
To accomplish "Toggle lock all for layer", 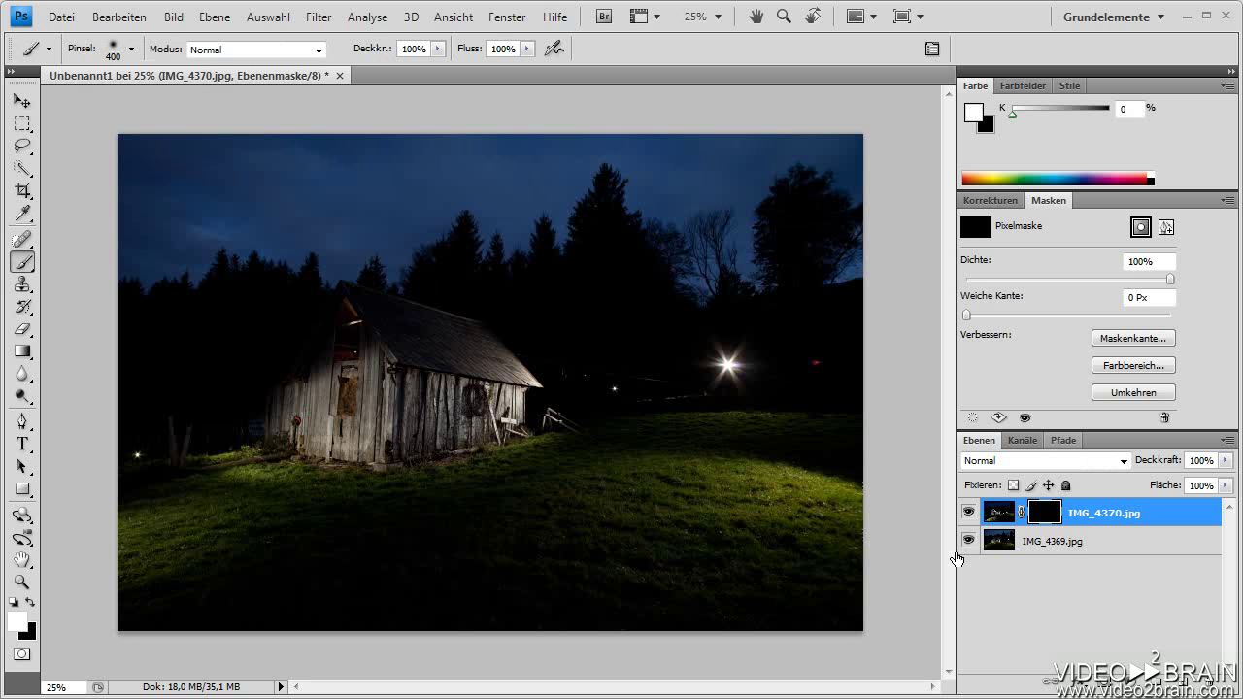I will coord(1065,485).
